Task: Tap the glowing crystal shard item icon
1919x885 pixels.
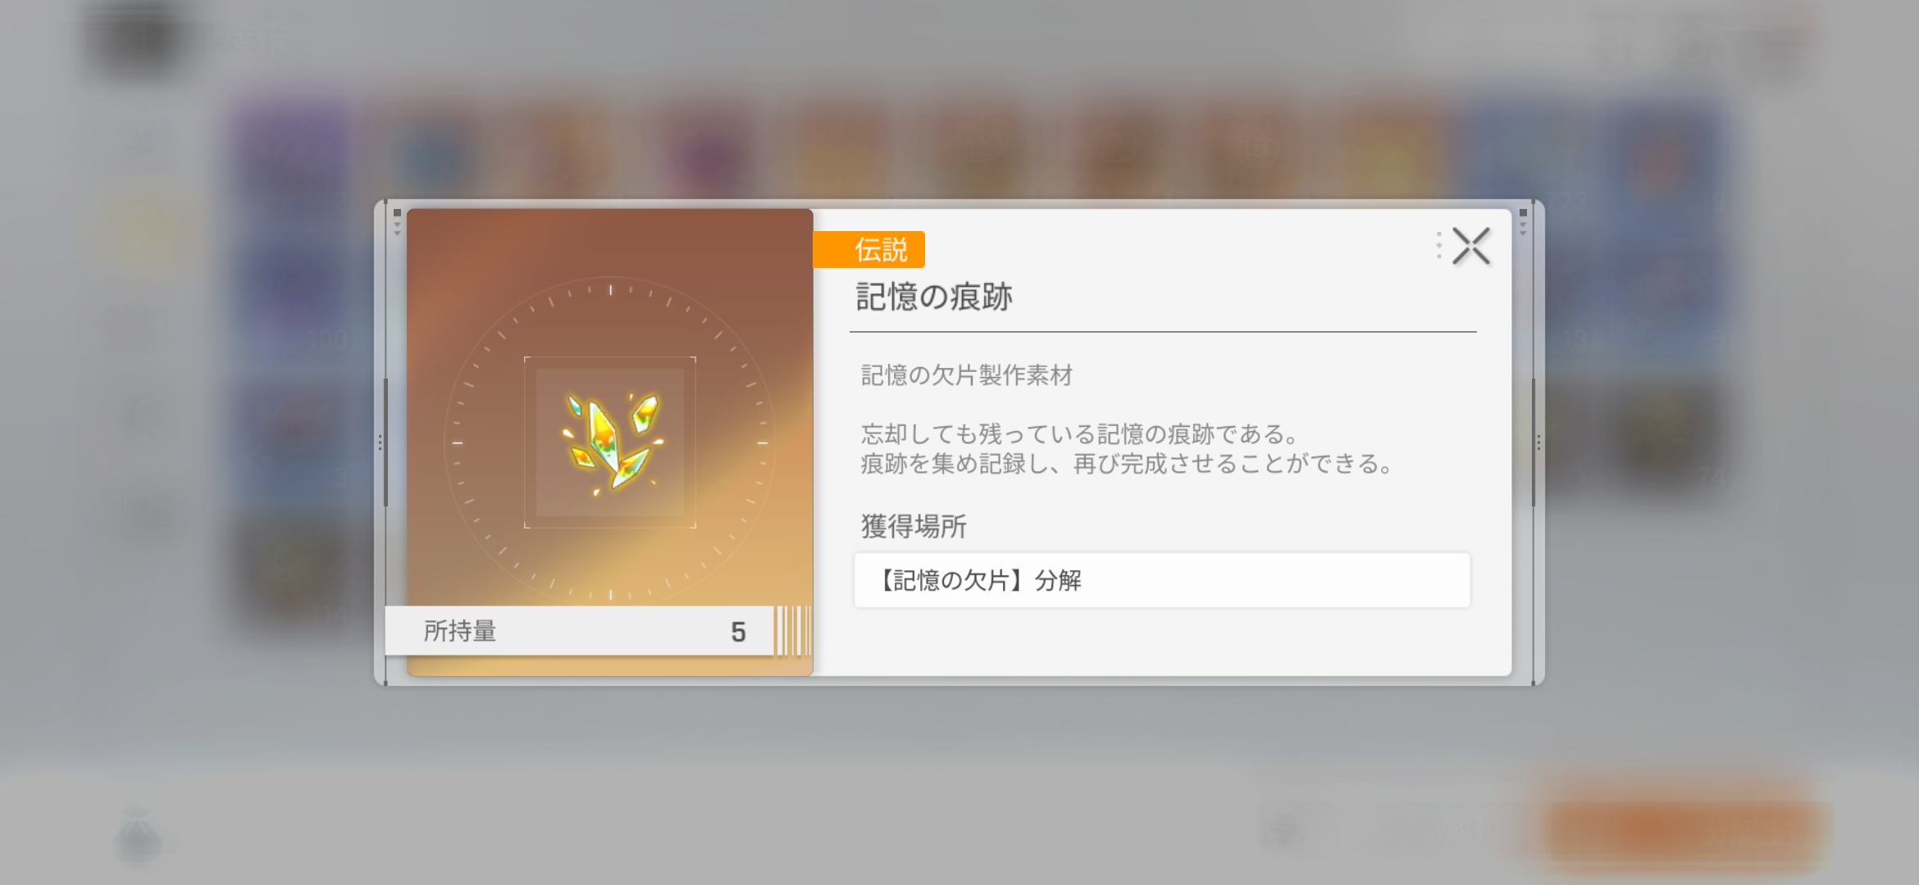Action: click(x=610, y=442)
